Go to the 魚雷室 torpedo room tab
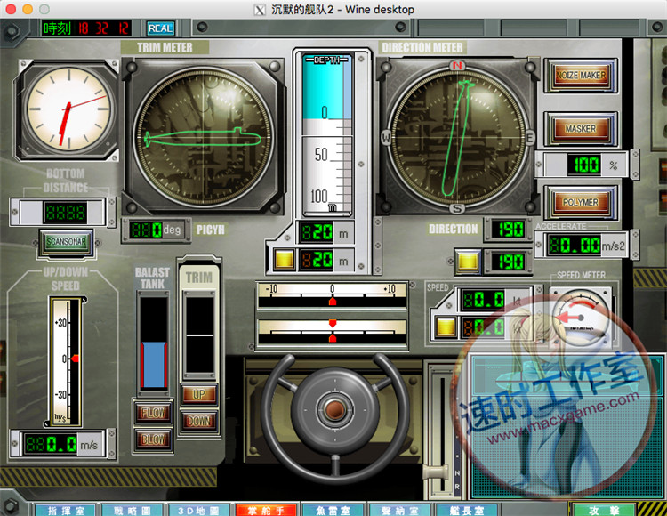The height and width of the screenshot is (516, 667). coord(333,510)
